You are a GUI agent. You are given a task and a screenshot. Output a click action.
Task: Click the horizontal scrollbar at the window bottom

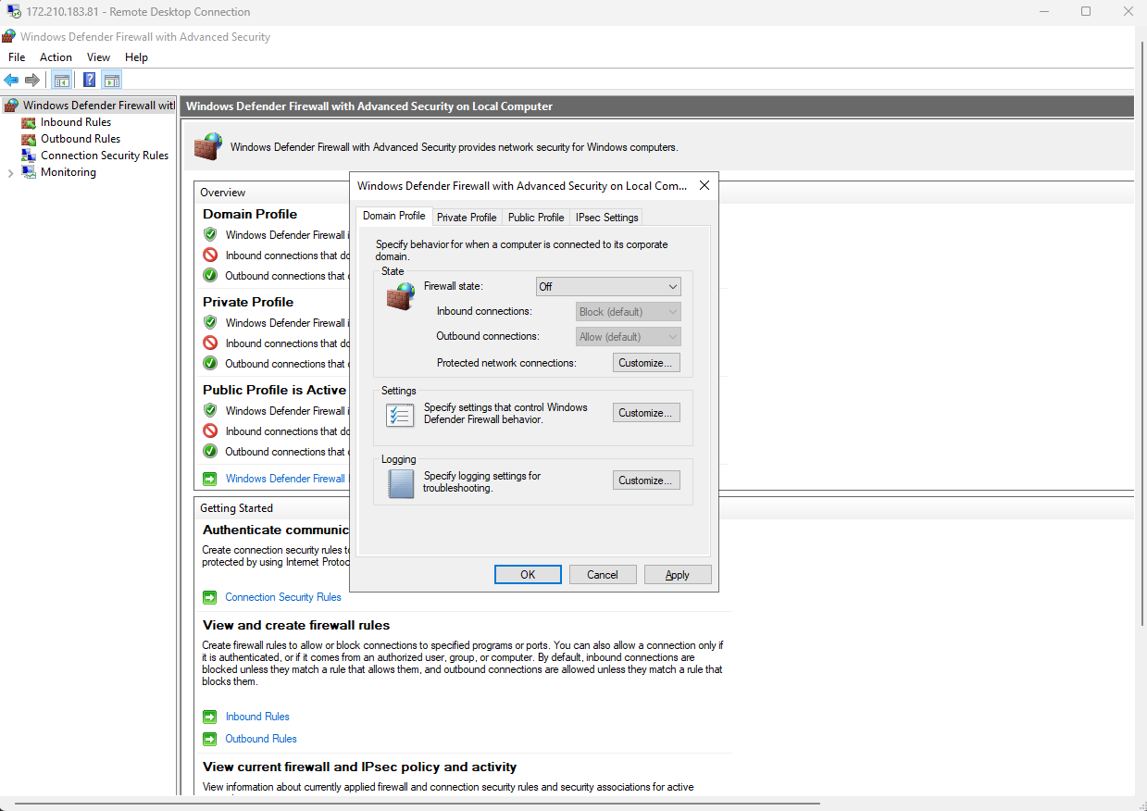417,804
